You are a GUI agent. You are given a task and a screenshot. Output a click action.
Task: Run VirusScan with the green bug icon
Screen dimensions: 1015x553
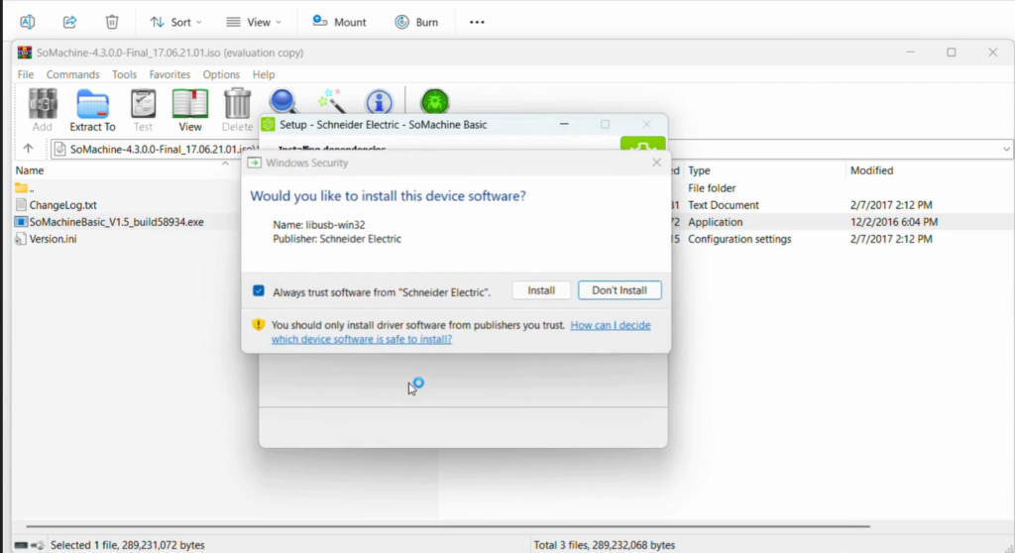[x=434, y=101]
